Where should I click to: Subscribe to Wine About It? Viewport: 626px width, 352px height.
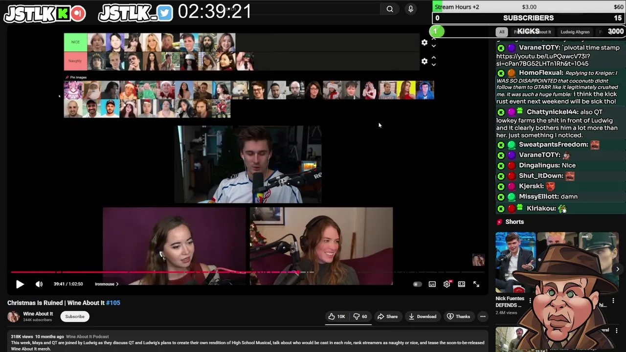coord(75,316)
